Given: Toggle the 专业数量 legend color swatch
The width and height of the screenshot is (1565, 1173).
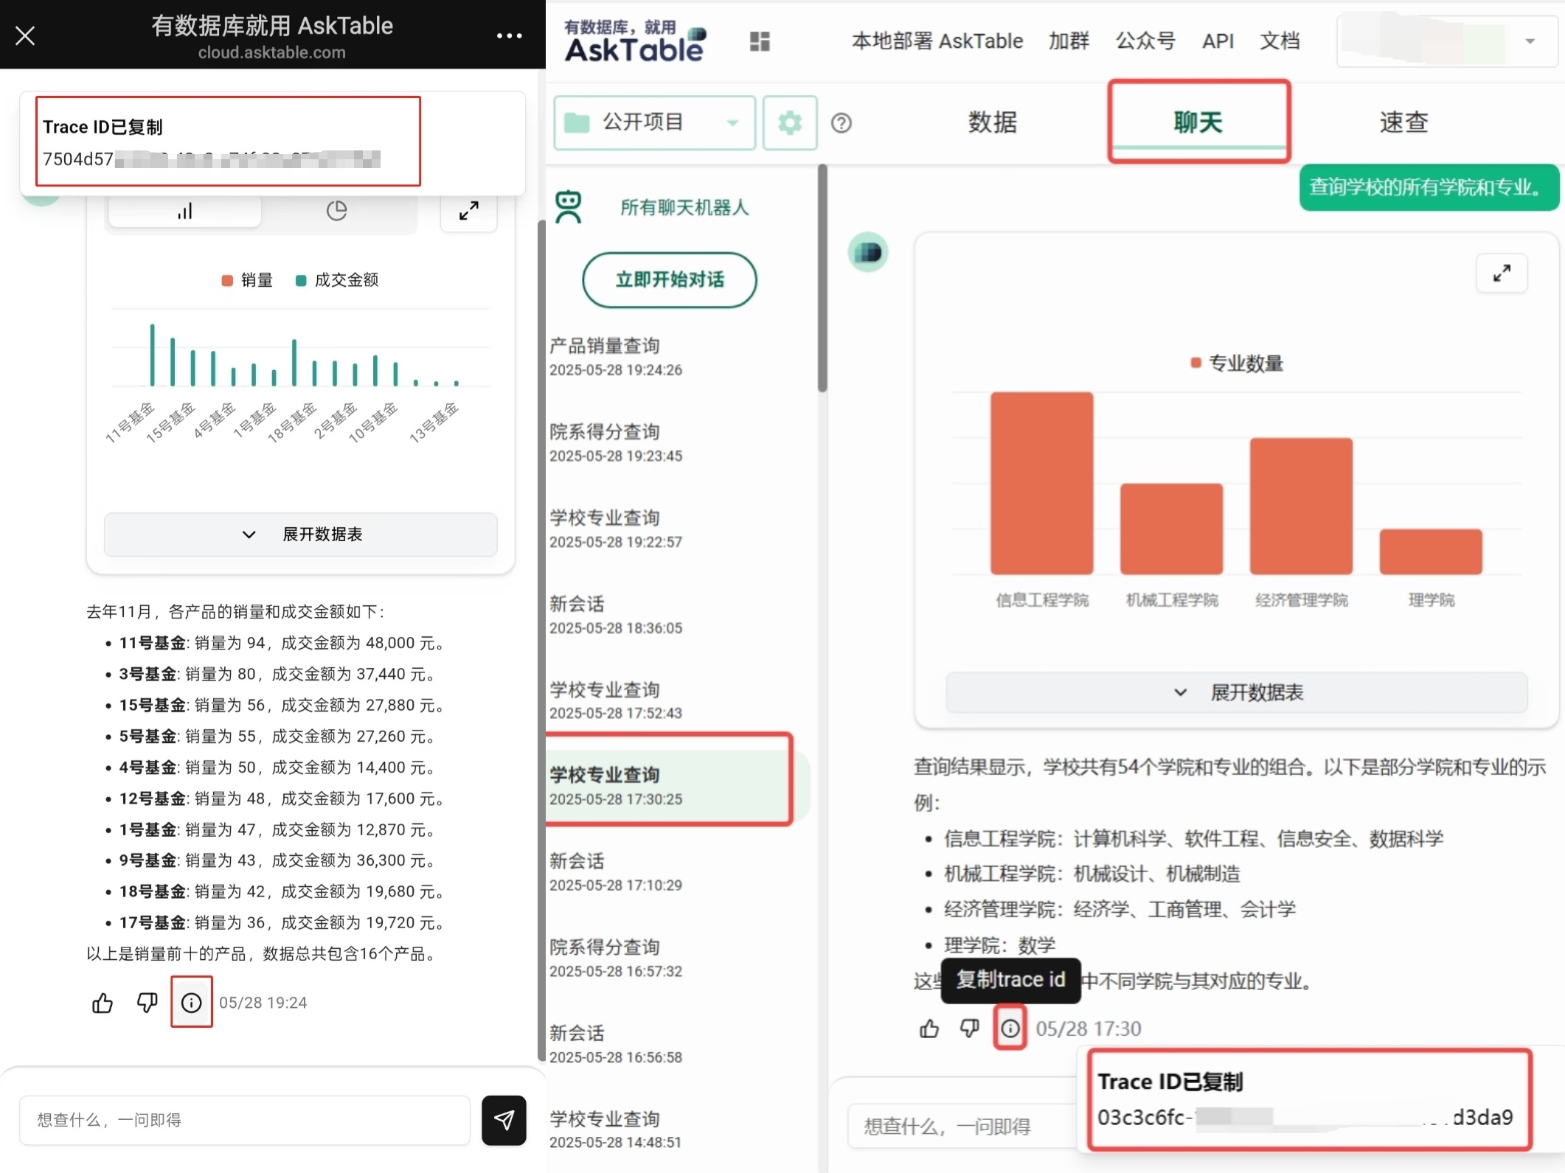Looking at the screenshot, I should coord(1196,363).
